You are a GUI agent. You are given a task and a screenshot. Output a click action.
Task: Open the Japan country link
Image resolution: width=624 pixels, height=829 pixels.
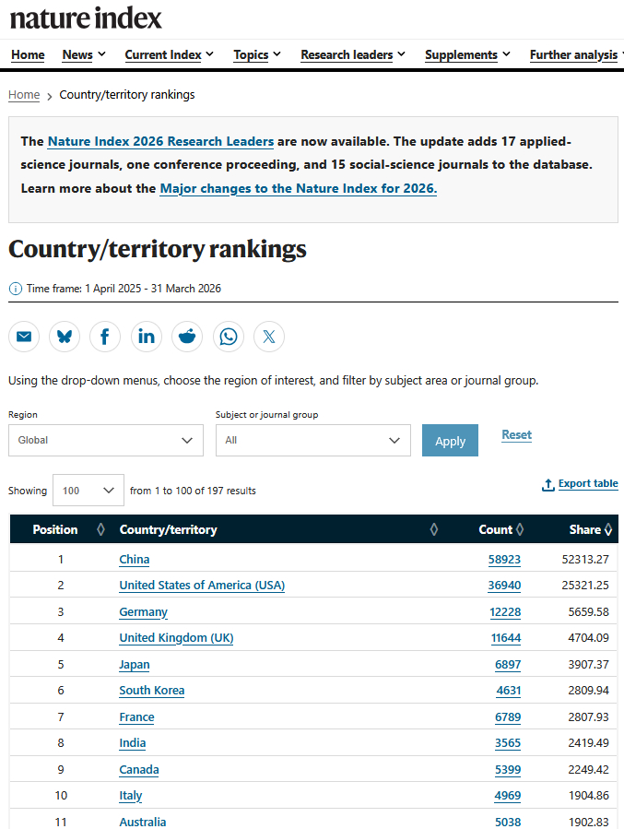tap(135, 665)
